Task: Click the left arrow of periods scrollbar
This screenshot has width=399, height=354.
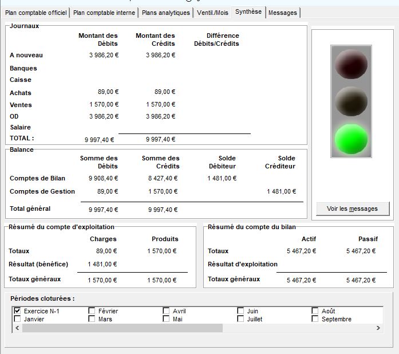Action: click(x=17, y=328)
